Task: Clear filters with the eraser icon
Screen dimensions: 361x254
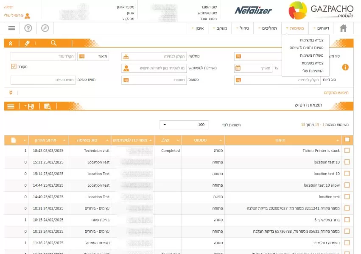Action: pos(27,43)
